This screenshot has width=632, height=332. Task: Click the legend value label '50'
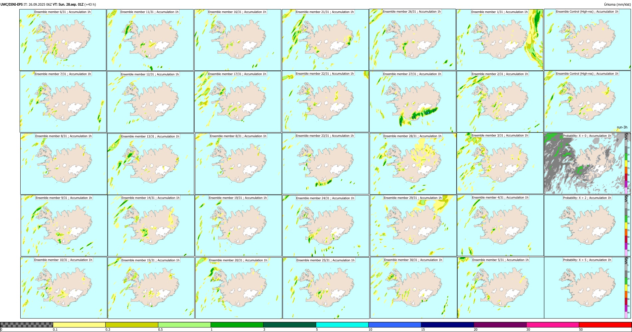coord(581,330)
